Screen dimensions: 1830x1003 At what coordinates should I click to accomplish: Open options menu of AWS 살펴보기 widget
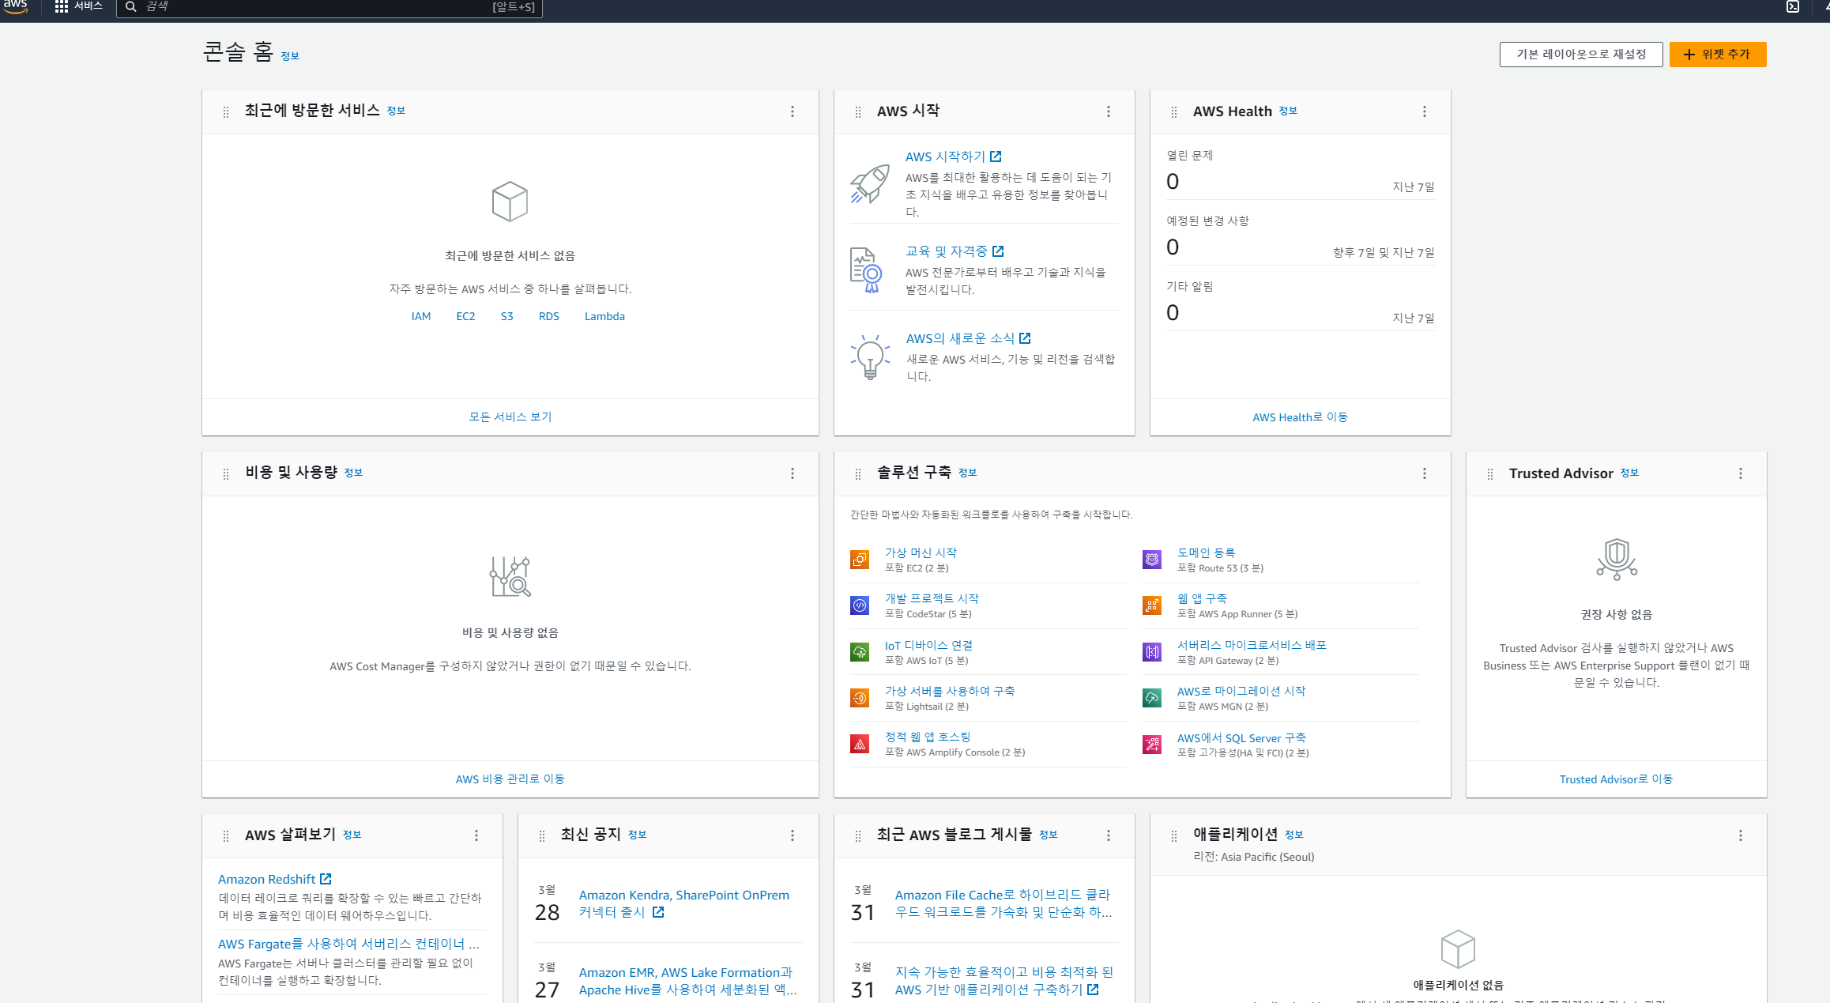point(476,835)
